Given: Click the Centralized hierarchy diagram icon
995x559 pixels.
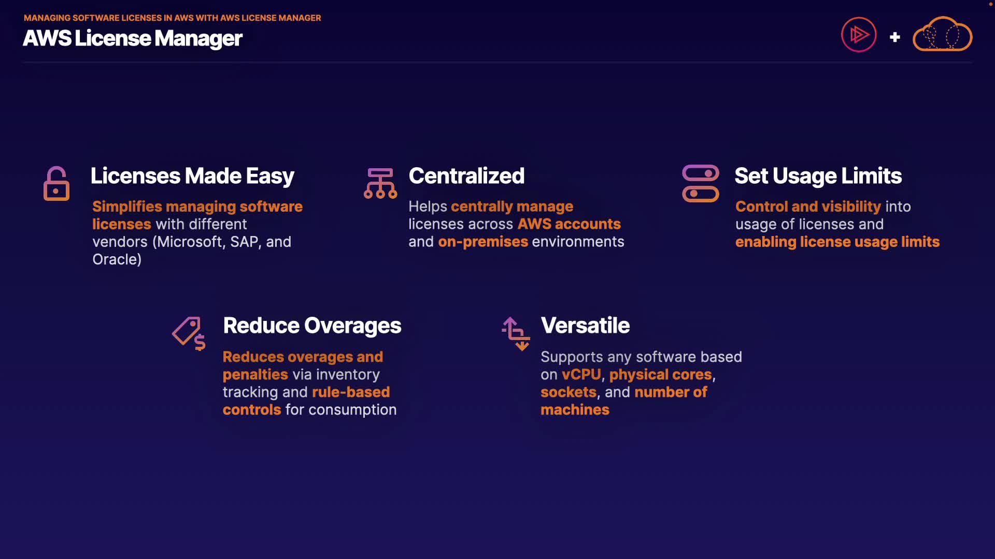Looking at the screenshot, I should tap(380, 183).
